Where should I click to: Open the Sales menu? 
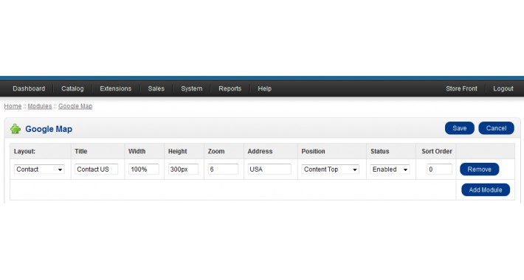[x=156, y=88]
